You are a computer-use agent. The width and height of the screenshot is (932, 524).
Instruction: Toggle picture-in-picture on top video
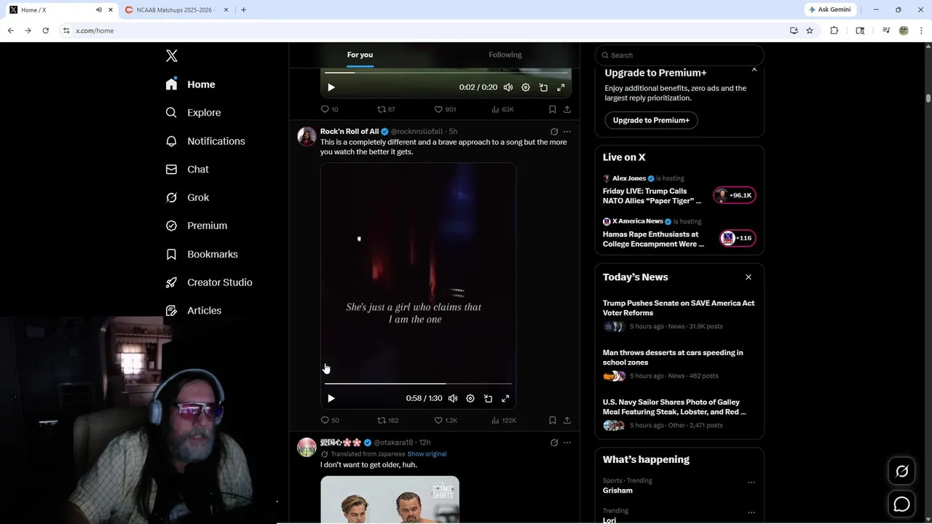click(x=543, y=87)
